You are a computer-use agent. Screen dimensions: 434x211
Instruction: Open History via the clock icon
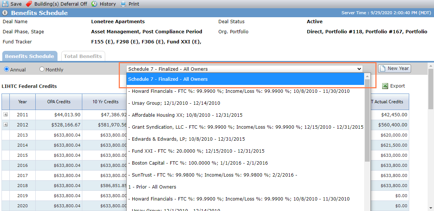[94, 4]
